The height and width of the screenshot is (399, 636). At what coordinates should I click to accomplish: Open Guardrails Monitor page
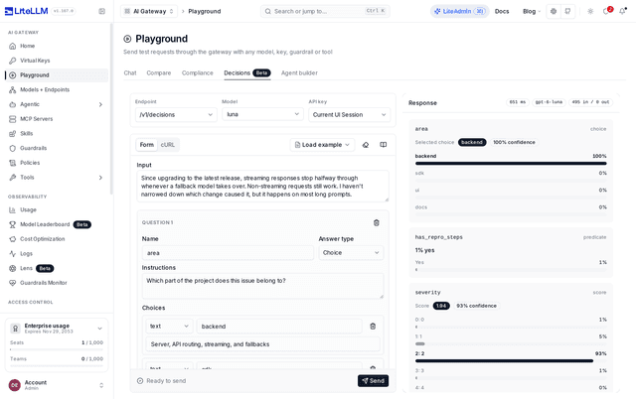point(57,283)
